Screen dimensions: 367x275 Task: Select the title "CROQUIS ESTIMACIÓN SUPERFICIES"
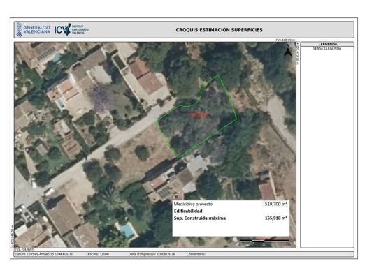tap(219, 30)
